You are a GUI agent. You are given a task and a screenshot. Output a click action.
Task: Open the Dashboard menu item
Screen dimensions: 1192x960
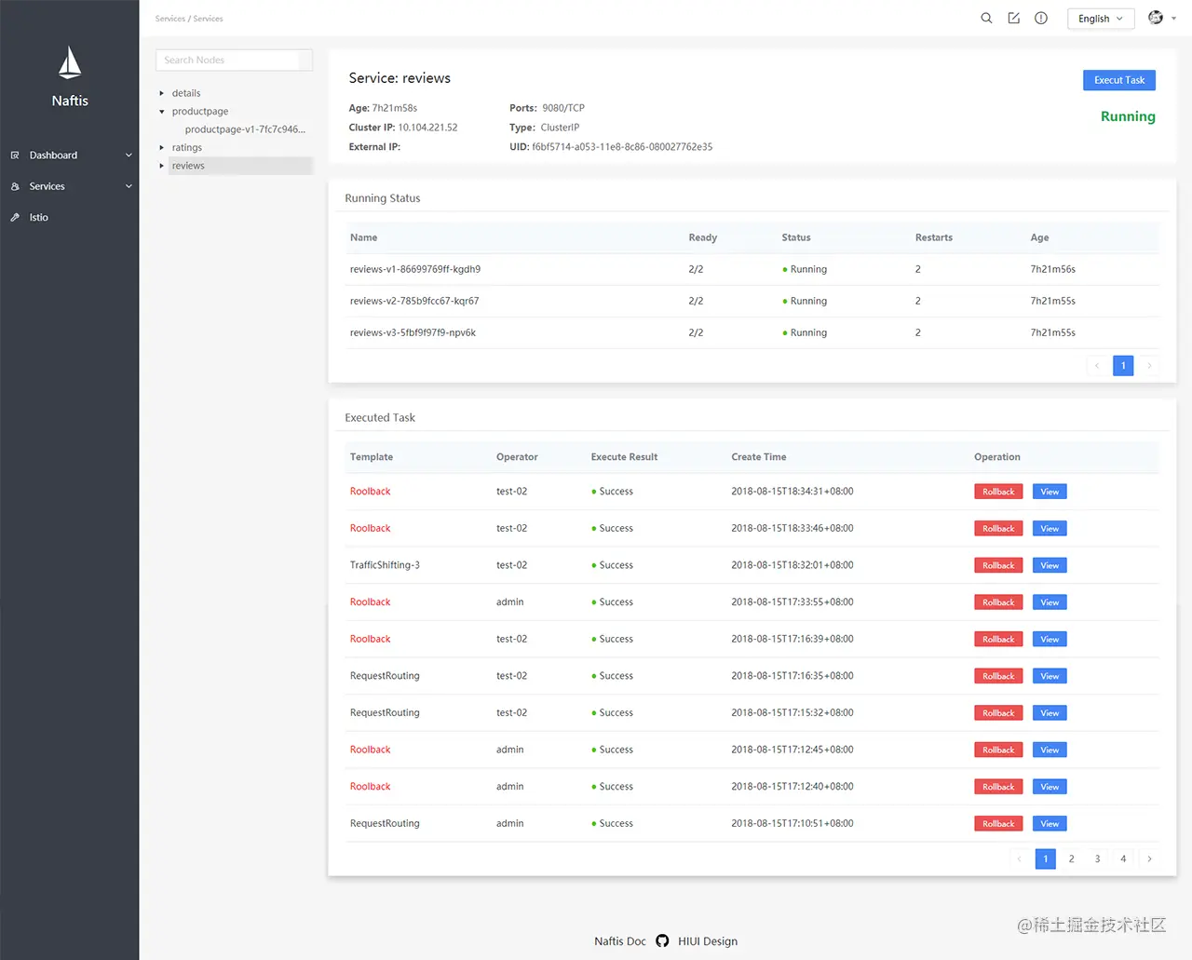70,155
